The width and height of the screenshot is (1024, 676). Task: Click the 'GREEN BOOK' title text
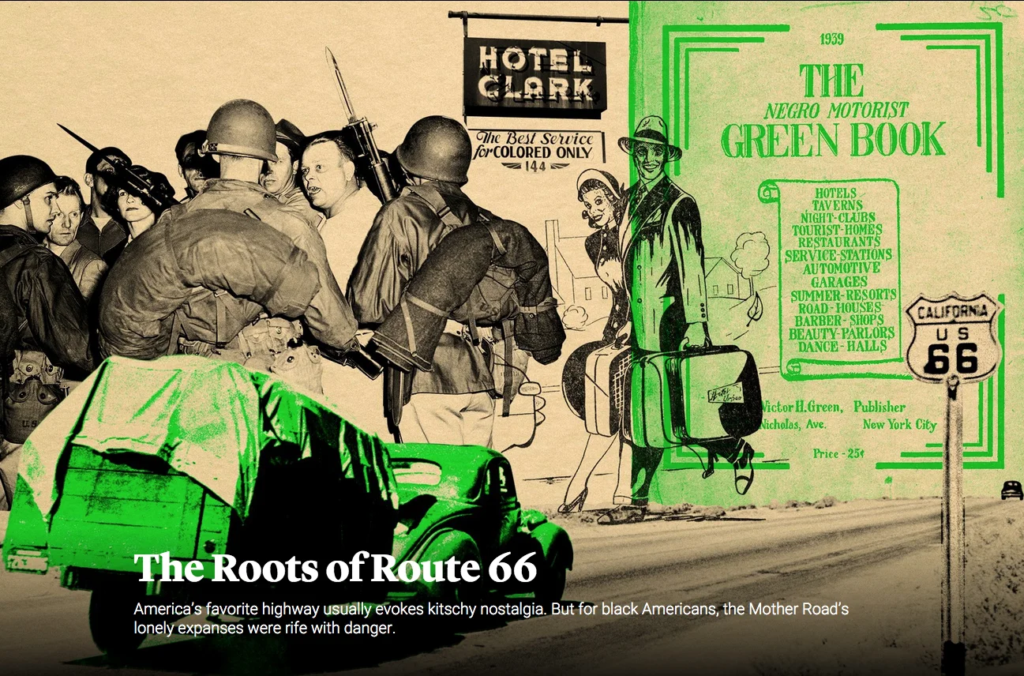pos(833,139)
